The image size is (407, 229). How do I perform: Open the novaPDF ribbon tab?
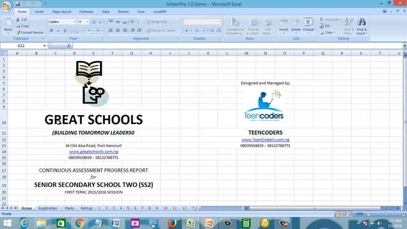click(160, 11)
